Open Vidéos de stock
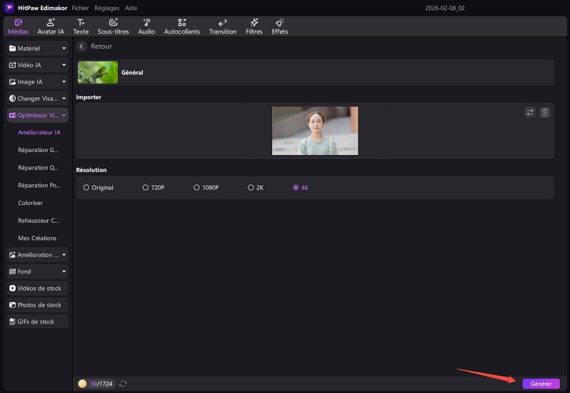Image resolution: width=570 pixels, height=393 pixels. click(x=38, y=288)
